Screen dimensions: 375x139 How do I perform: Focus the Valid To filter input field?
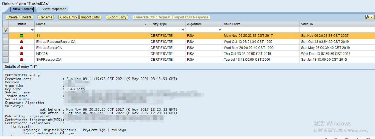pyautogui.click(x=337, y=30)
